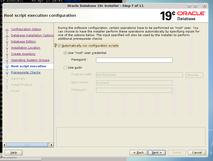The image size is (213, 161).
Task: Cancel the installation
Action: (197, 152)
